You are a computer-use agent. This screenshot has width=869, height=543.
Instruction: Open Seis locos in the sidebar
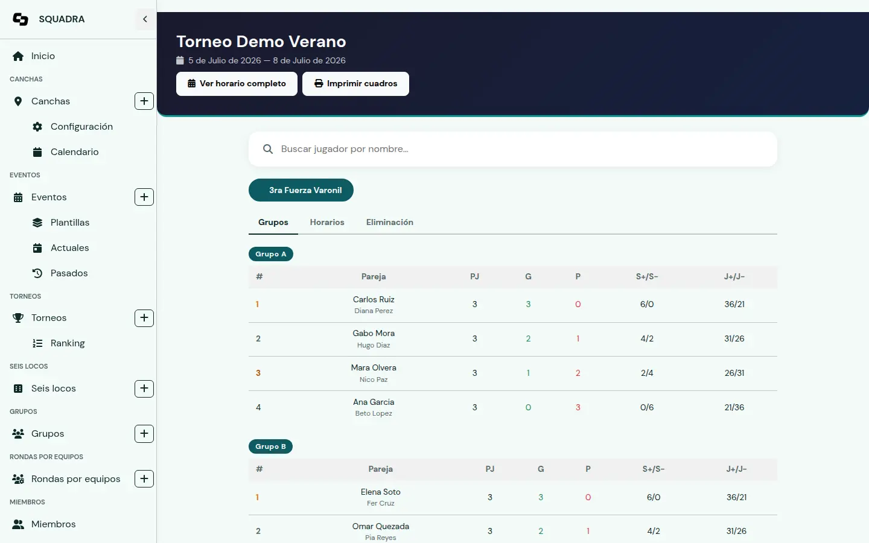click(53, 389)
